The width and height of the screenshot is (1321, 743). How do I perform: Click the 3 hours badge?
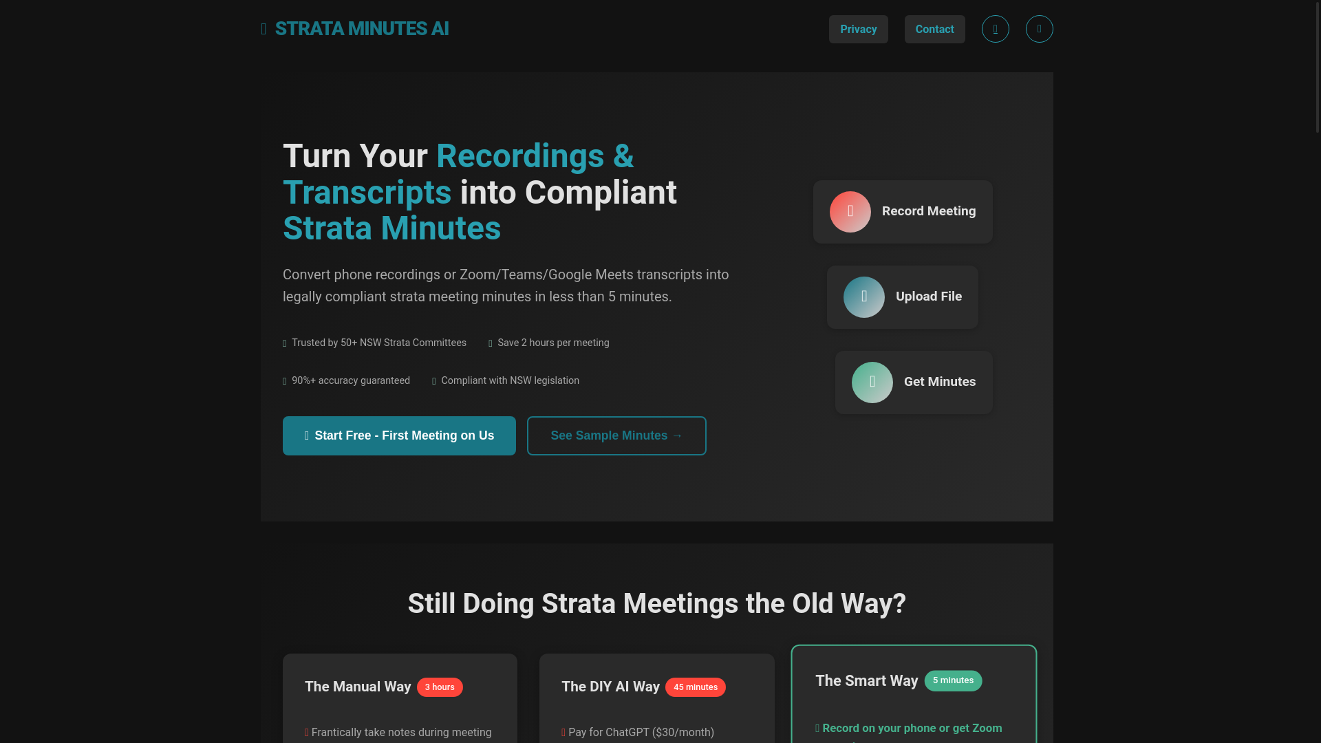tap(440, 687)
